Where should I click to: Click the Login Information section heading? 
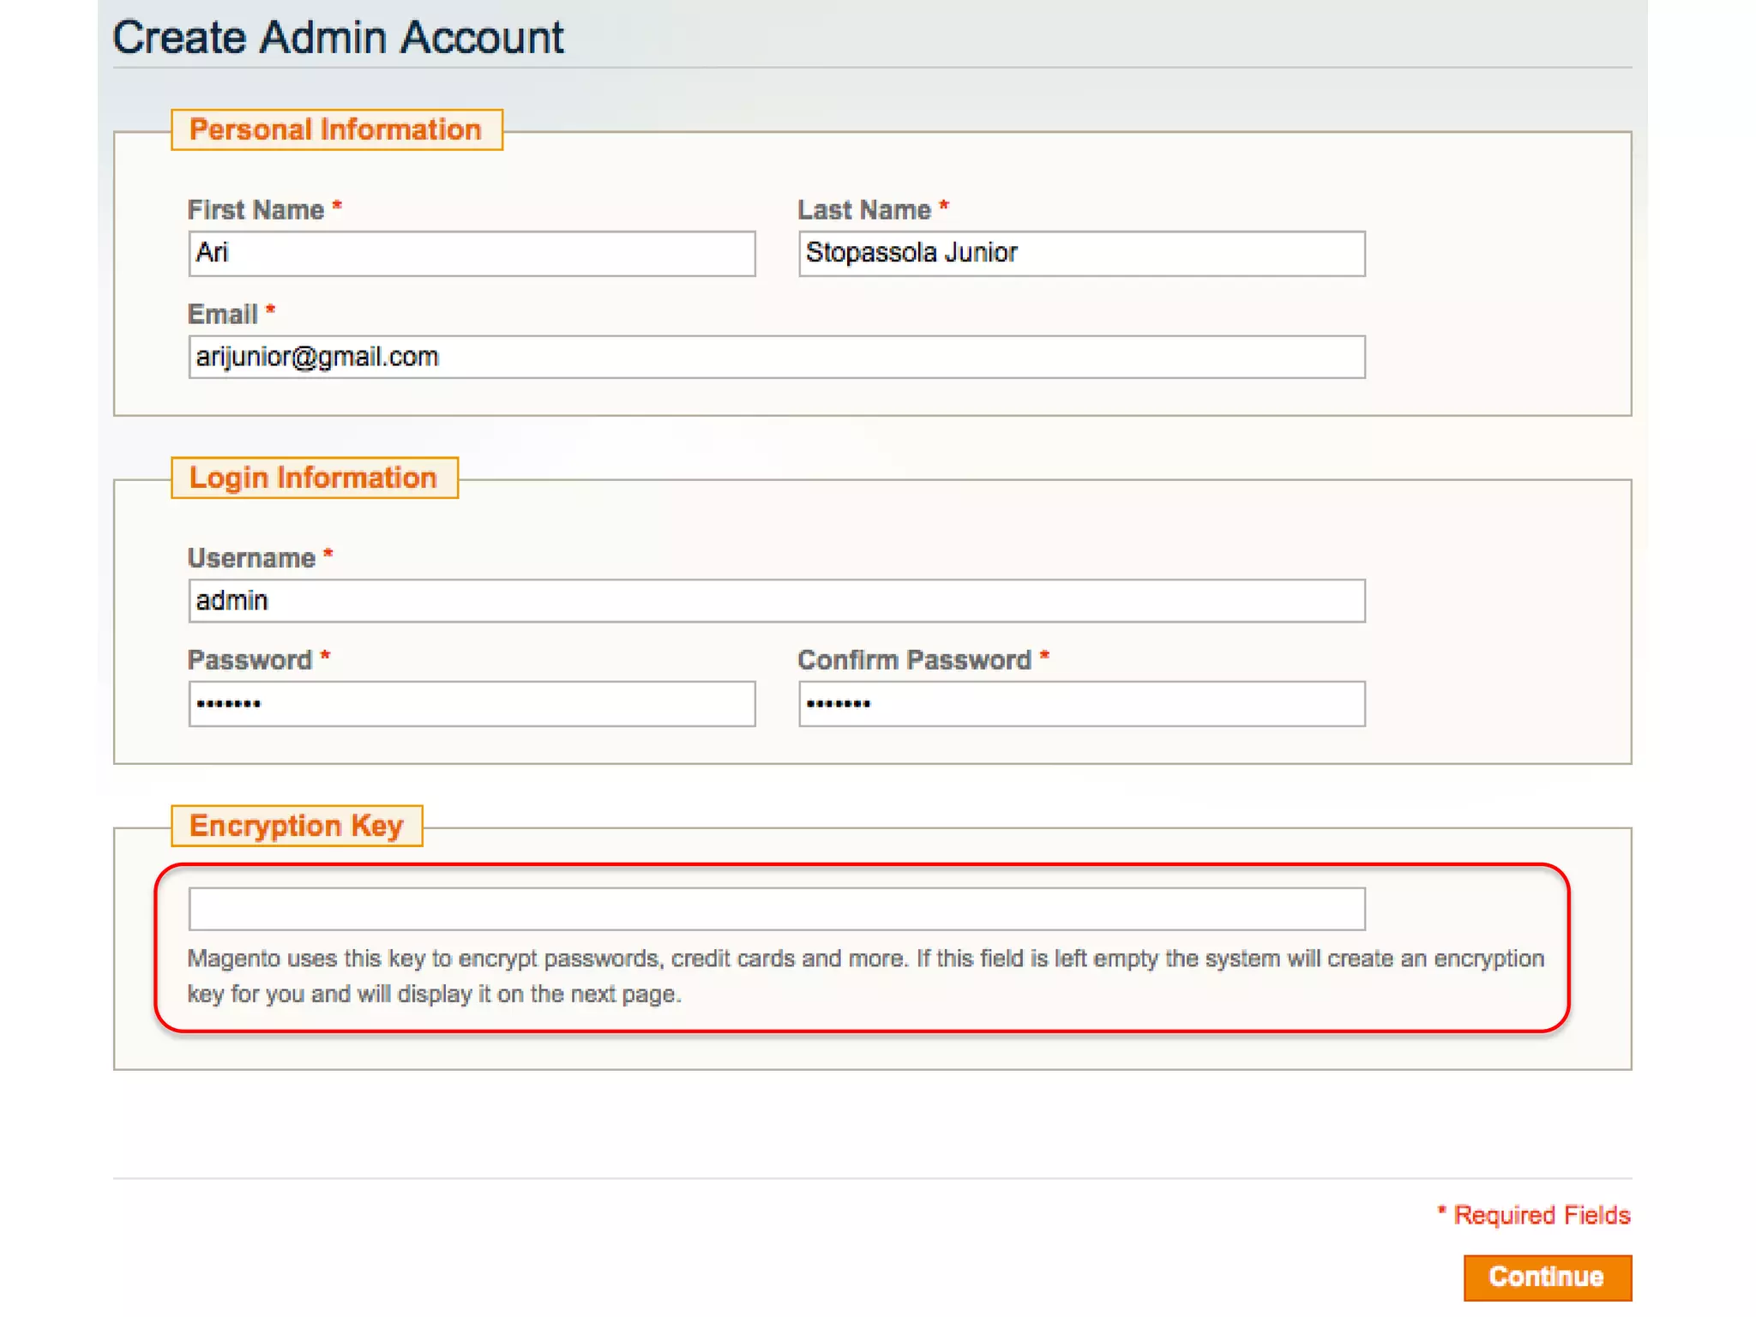pos(313,478)
